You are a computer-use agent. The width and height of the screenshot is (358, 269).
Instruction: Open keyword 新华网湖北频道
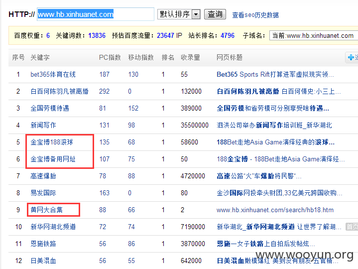53,227
